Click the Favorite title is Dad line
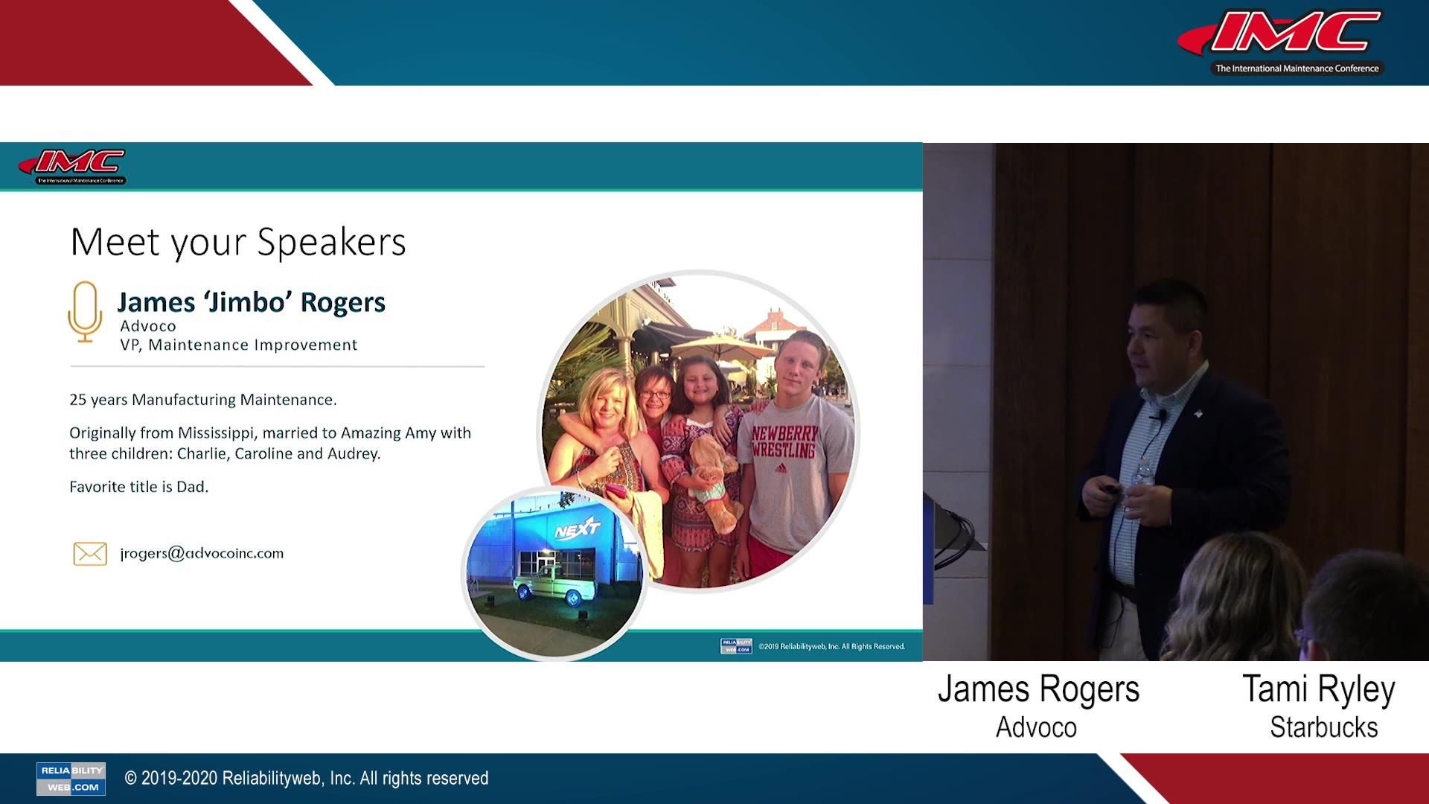The width and height of the screenshot is (1429, 804). 139,487
